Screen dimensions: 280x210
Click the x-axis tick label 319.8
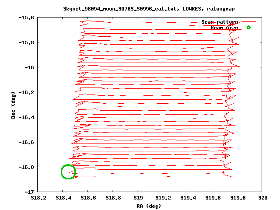click(x=238, y=198)
